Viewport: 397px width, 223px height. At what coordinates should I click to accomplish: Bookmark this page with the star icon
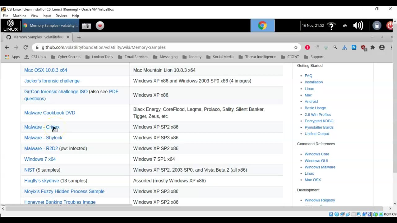pos(296,47)
